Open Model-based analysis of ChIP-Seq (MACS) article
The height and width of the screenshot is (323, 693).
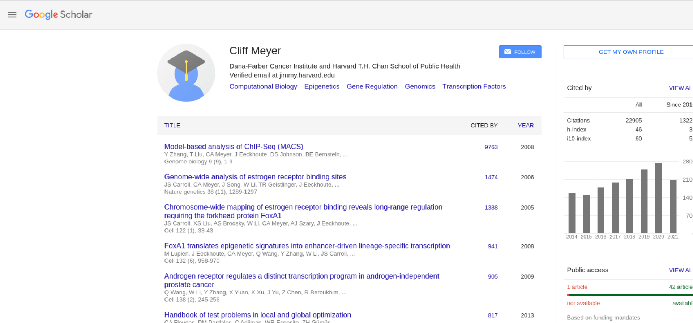click(x=234, y=147)
